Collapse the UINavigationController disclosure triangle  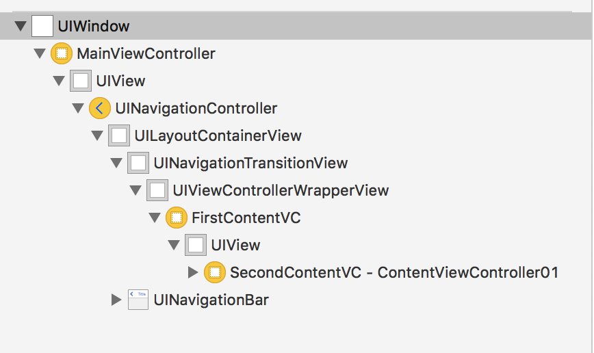coord(77,109)
